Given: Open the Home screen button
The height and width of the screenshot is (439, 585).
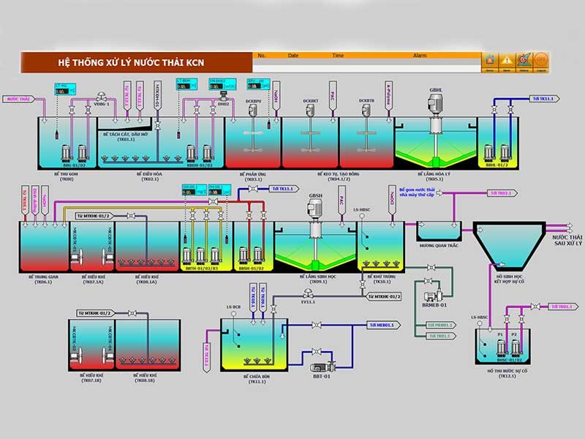Looking at the screenshot, I should click(491, 61).
